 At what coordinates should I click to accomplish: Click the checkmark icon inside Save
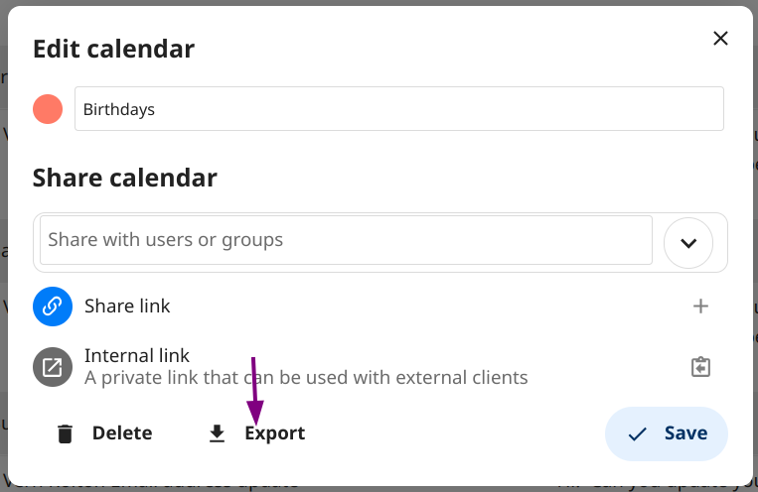click(637, 434)
